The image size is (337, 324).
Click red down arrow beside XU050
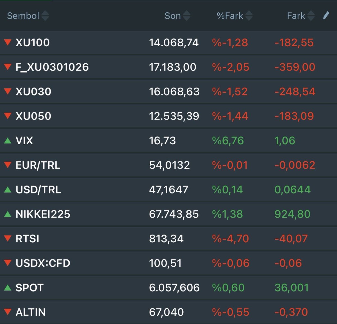coord(8,116)
